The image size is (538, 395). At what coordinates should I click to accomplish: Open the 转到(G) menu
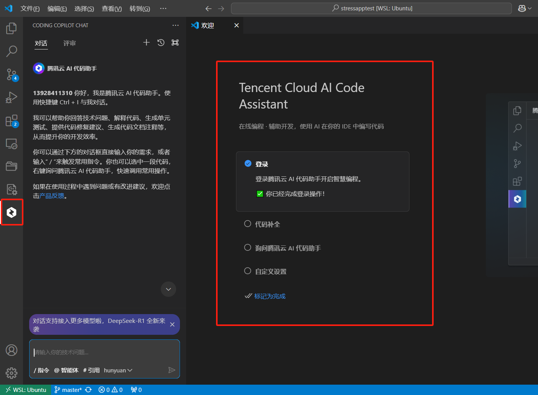tap(140, 8)
